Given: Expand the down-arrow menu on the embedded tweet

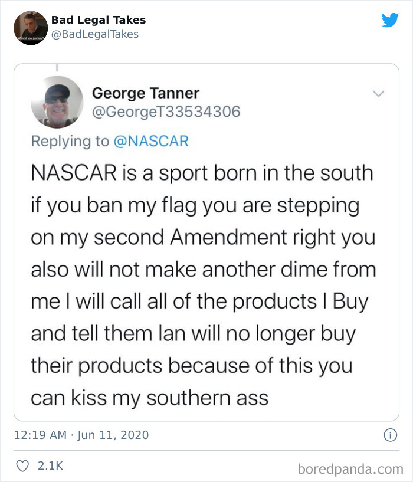Looking at the screenshot, I should coord(378,93).
